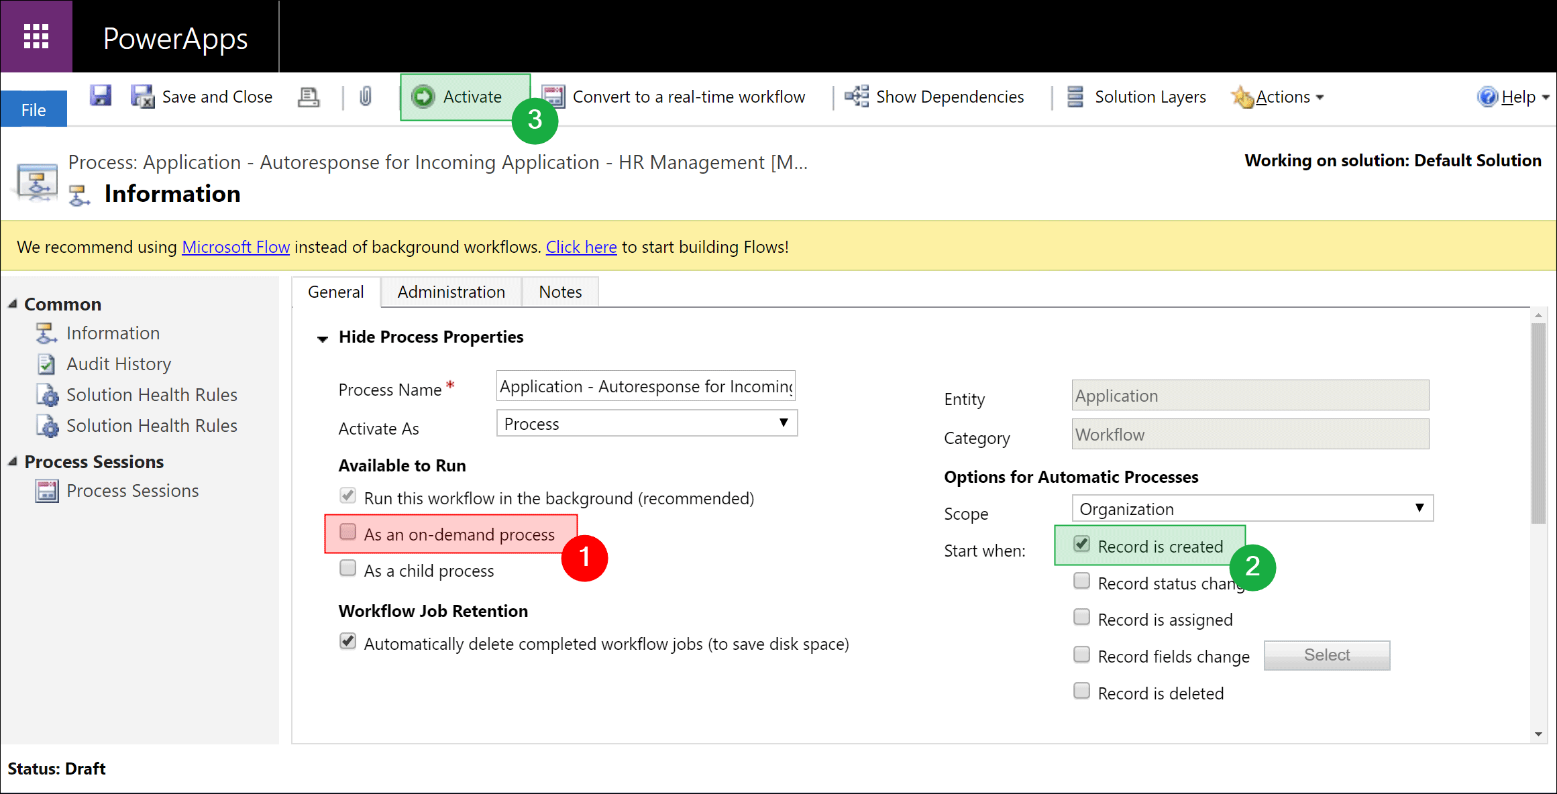Image resolution: width=1557 pixels, height=794 pixels.
Task: Click the Save and Close icon
Action: click(142, 97)
